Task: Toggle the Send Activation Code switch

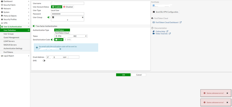Action: (52, 40)
